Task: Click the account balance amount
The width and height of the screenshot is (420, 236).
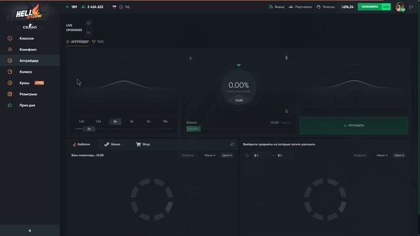Action: pyautogui.click(x=347, y=7)
